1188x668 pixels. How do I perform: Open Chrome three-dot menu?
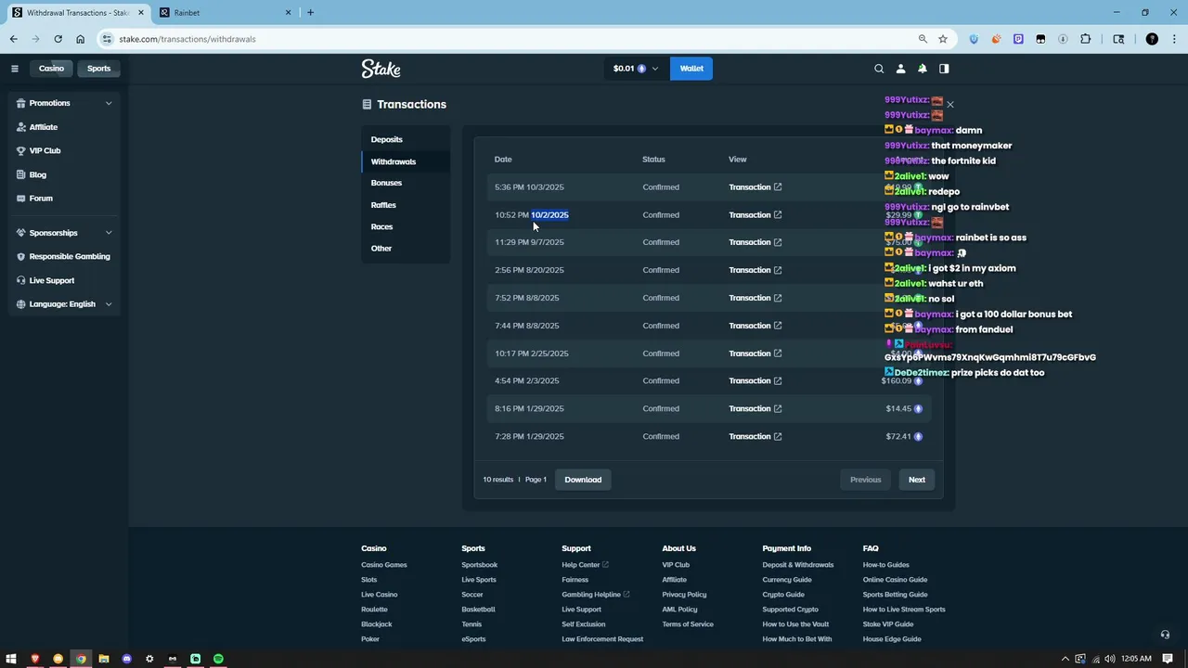(x=1173, y=39)
